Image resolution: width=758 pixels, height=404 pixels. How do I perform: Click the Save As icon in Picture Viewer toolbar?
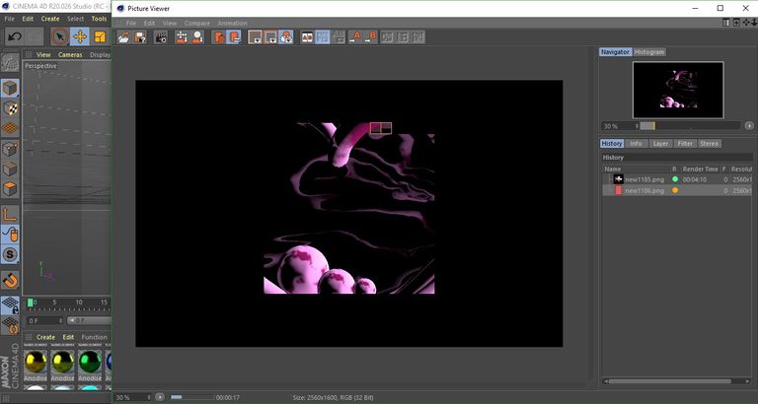tap(140, 37)
